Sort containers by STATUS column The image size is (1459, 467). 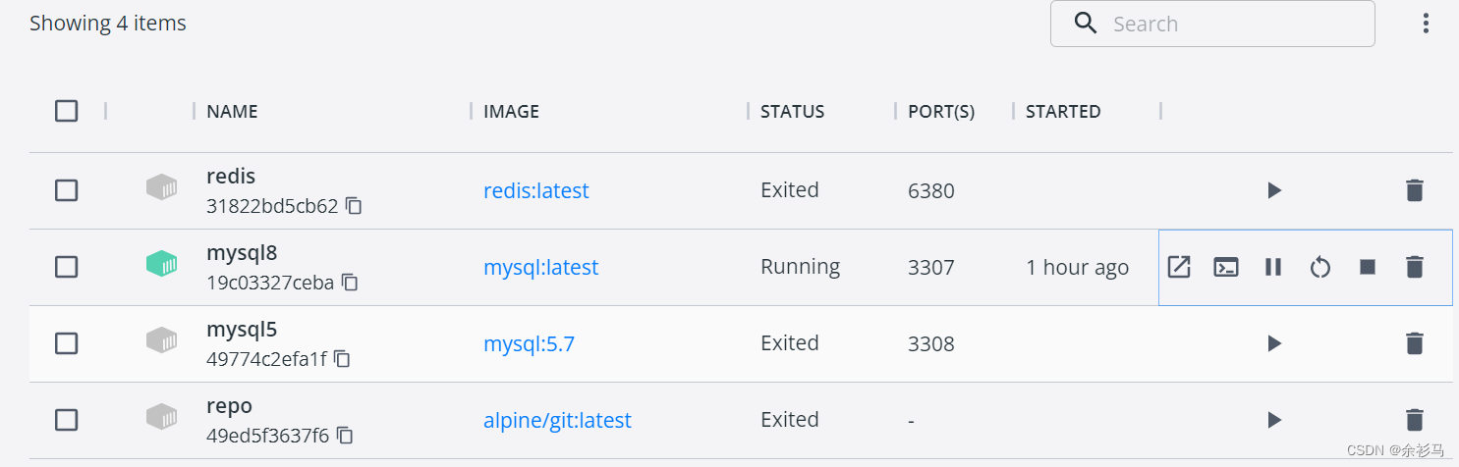792,112
